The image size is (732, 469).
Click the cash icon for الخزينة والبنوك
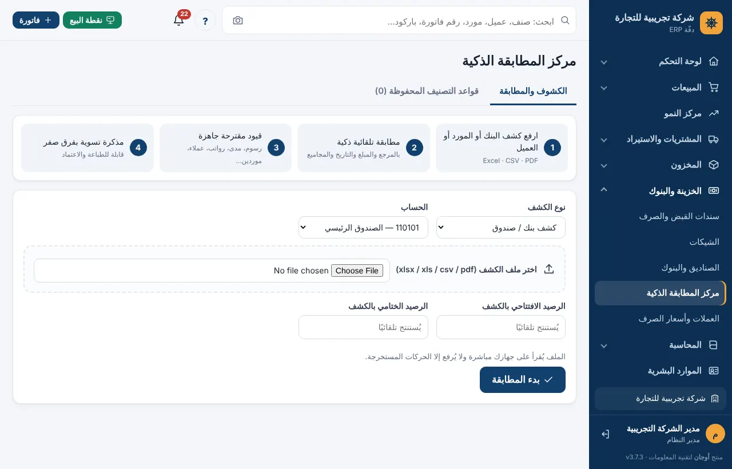714,190
